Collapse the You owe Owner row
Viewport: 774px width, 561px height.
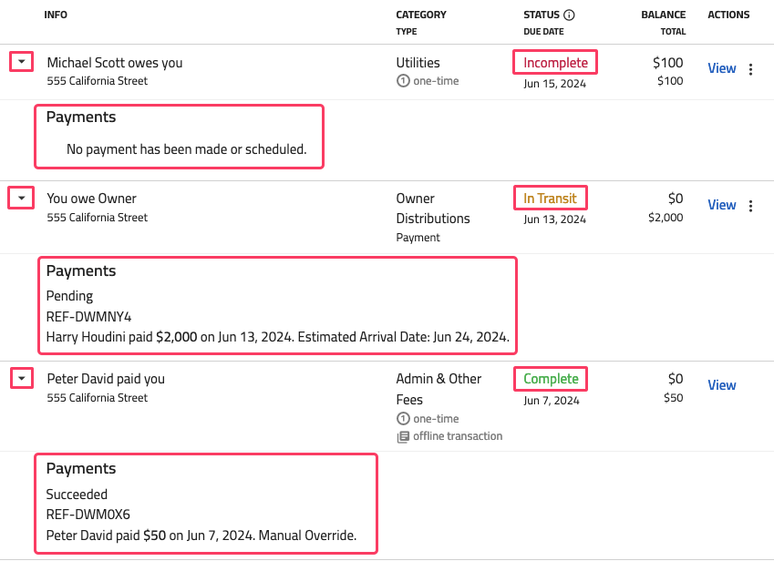click(22, 198)
